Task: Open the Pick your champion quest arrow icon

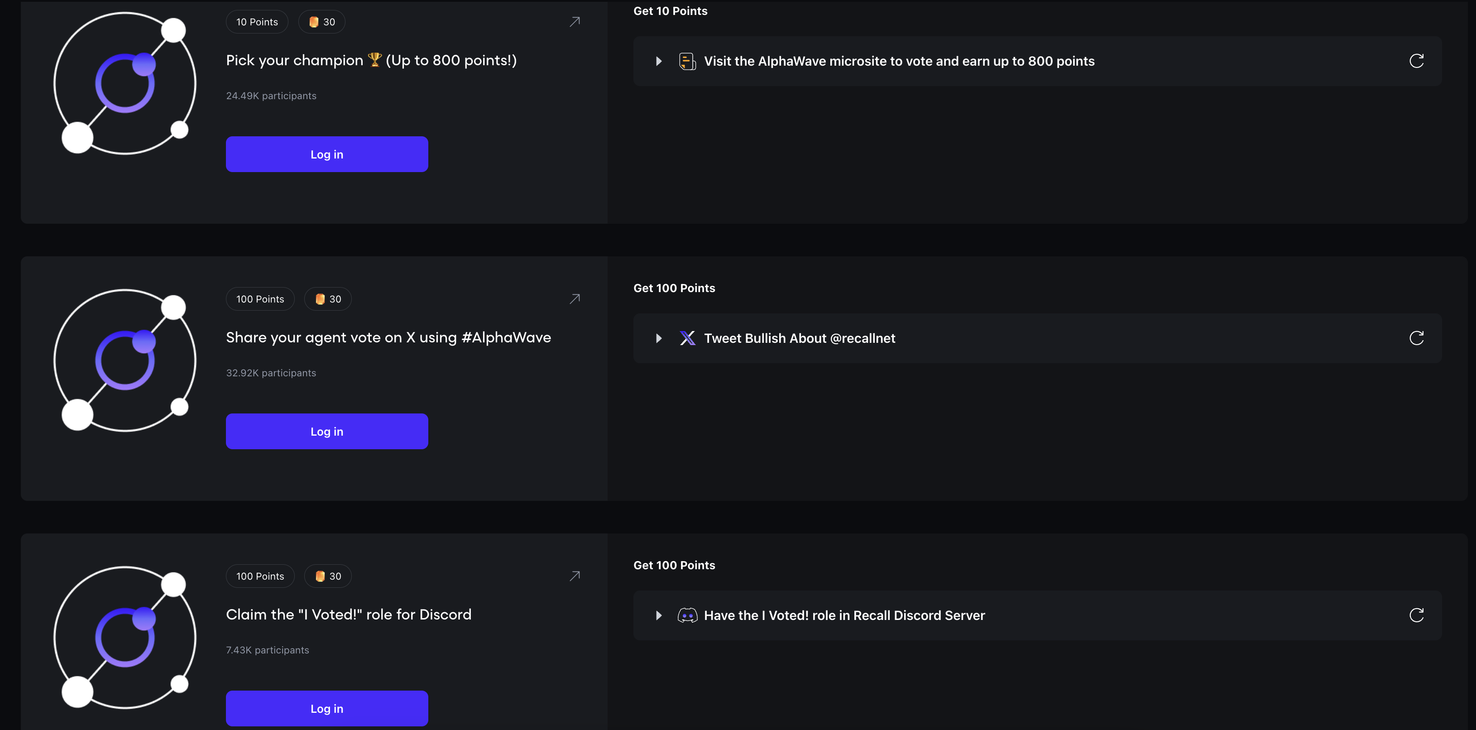Action: [575, 22]
